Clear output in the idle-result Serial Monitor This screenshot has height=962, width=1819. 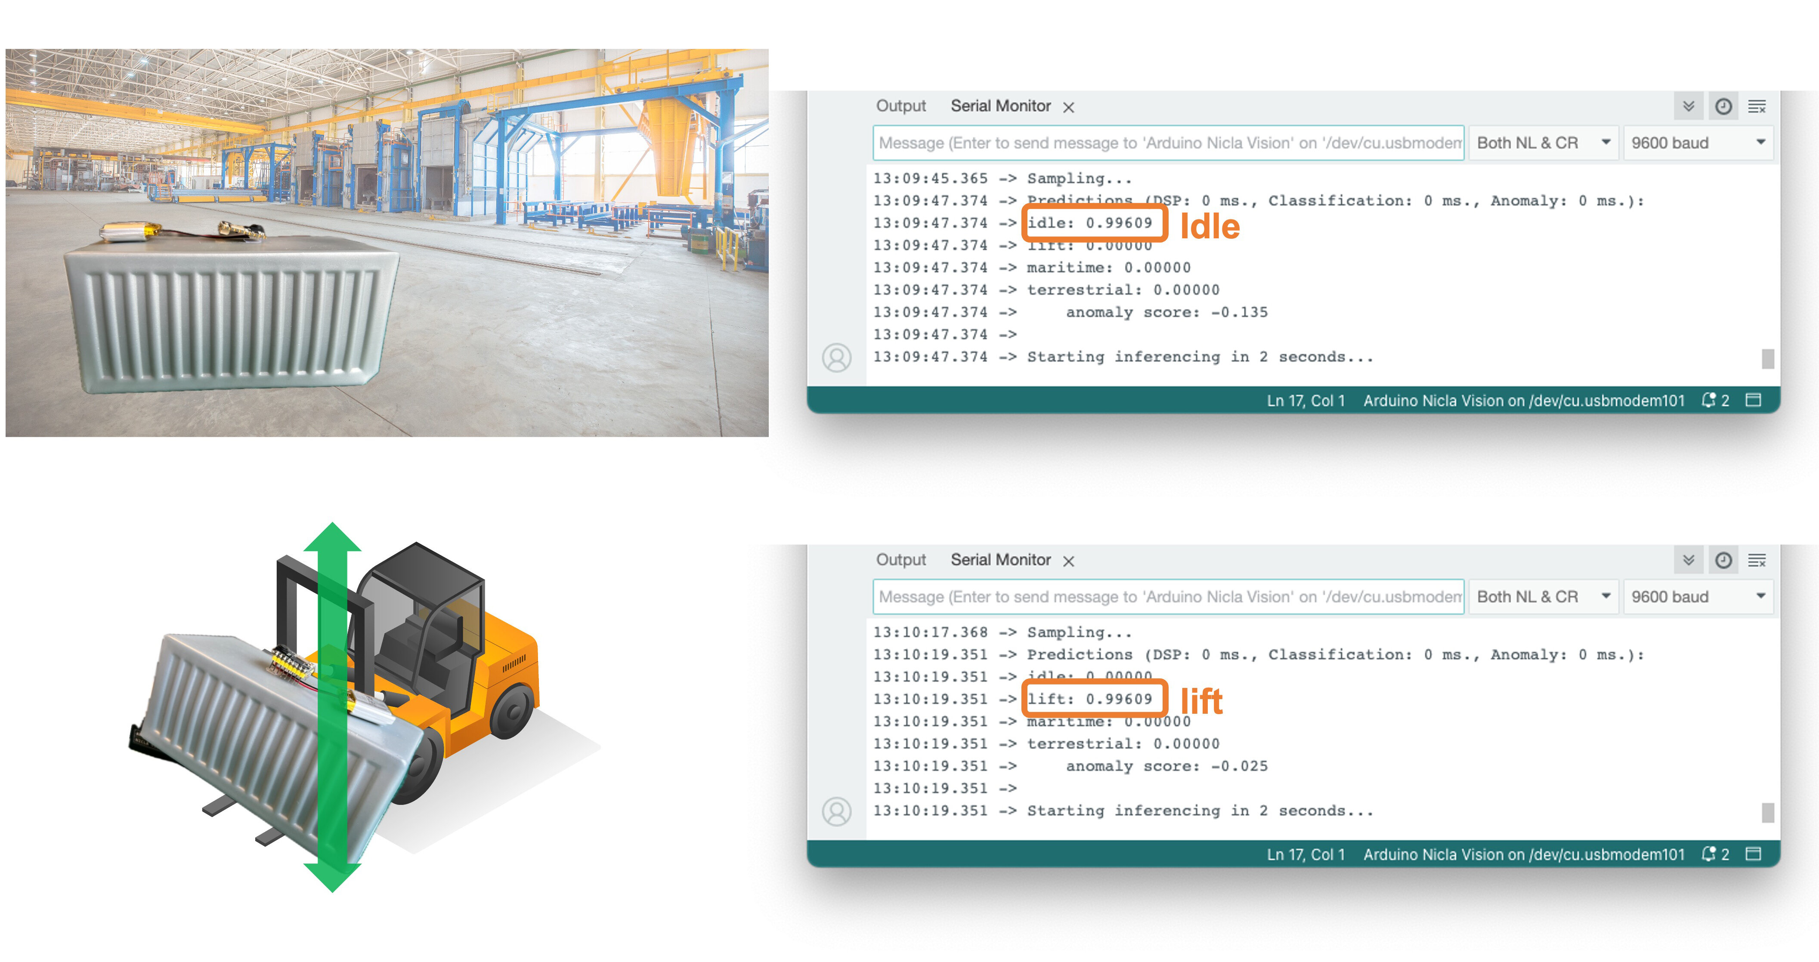[1757, 107]
